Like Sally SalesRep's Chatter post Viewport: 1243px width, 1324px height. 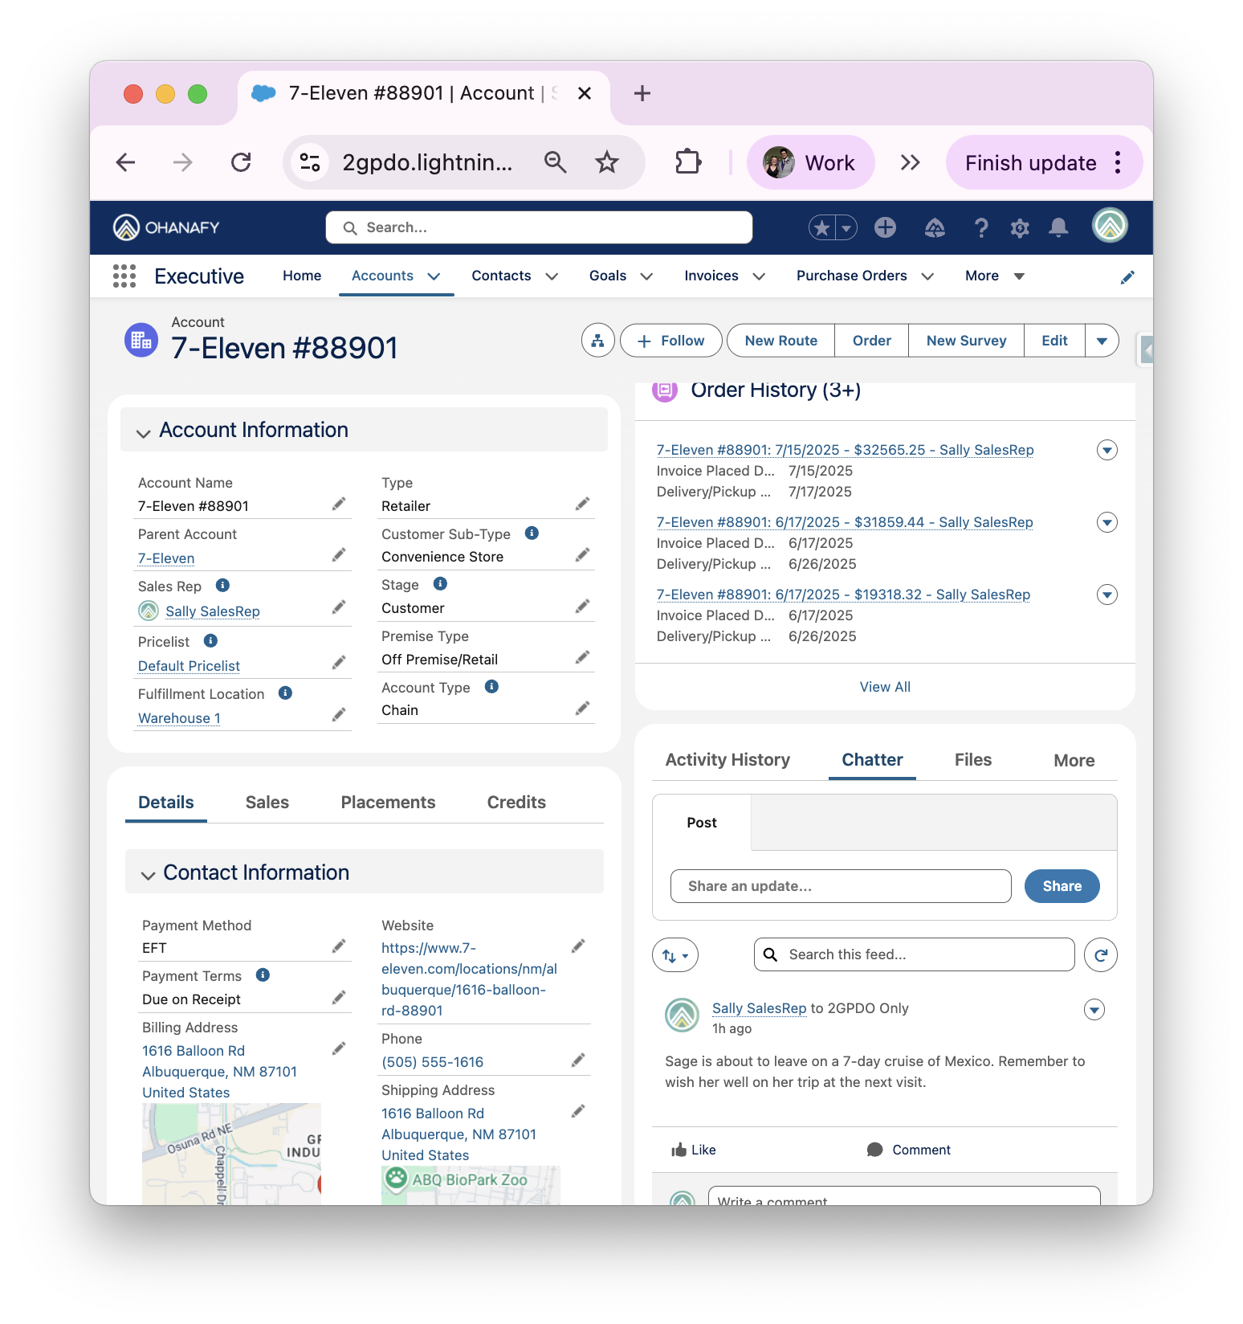tap(694, 1150)
